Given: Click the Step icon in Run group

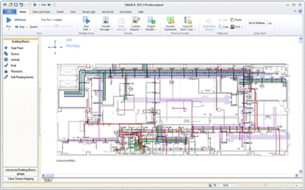Looking at the screenshot, I should [17, 27].
